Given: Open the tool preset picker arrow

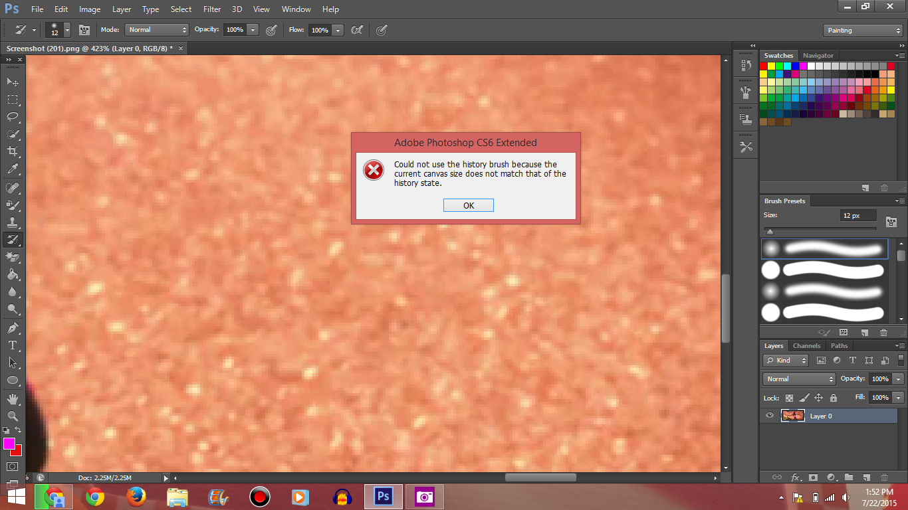Looking at the screenshot, I should [34, 30].
